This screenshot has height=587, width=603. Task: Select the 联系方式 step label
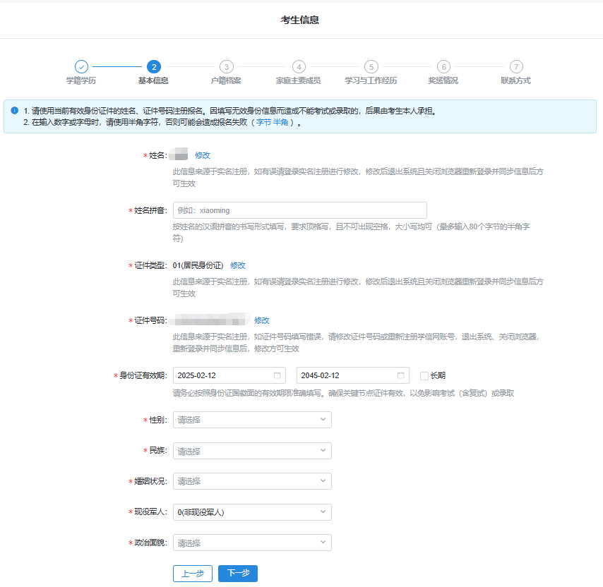pyautogui.click(x=515, y=80)
